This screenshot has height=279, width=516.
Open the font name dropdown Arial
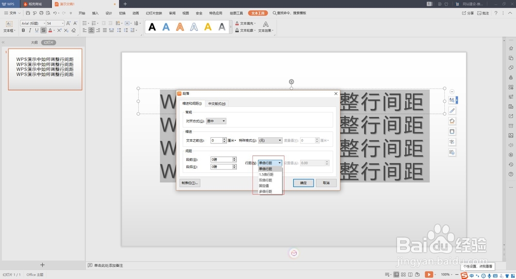(x=44, y=23)
